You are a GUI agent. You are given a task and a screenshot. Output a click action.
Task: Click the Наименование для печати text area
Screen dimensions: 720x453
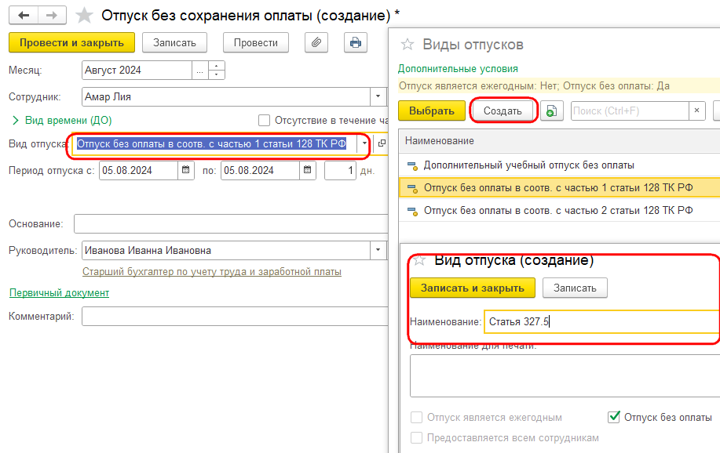565,375
